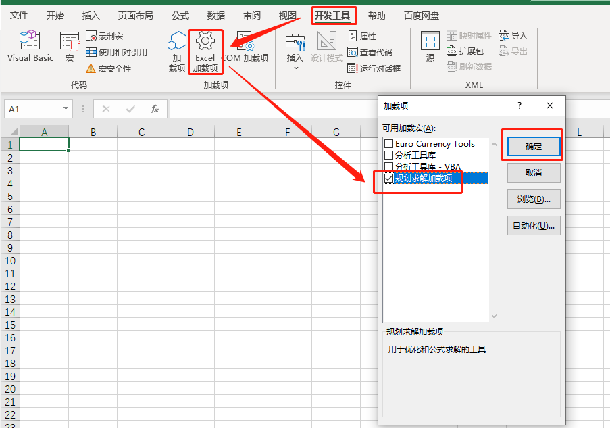Check the Euro Currency Tools checkbox
Viewport: 610px width, 428px height.
pyautogui.click(x=388, y=144)
